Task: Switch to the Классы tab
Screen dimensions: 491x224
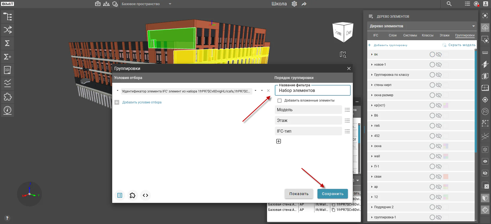Action: (428, 35)
